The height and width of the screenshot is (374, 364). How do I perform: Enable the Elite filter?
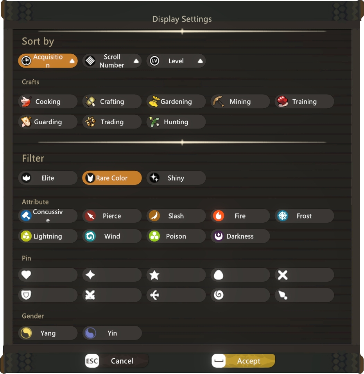point(48,178)
